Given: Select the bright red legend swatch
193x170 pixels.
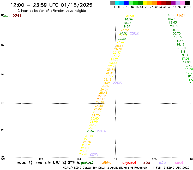Looking at the screenshot, I should coord(159,3).
